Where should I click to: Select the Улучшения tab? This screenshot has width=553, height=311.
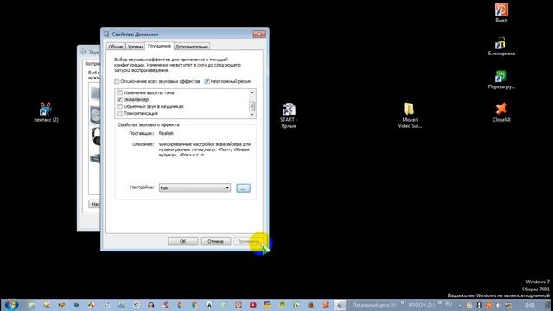[159, 46]
